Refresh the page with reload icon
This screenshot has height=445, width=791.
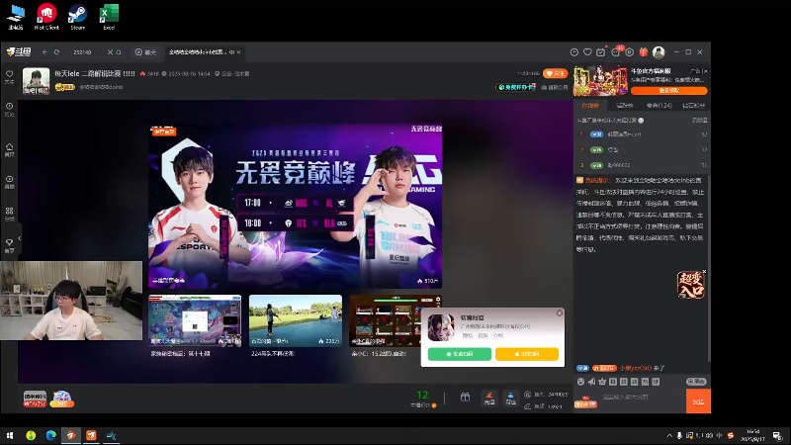coord(57,52)
